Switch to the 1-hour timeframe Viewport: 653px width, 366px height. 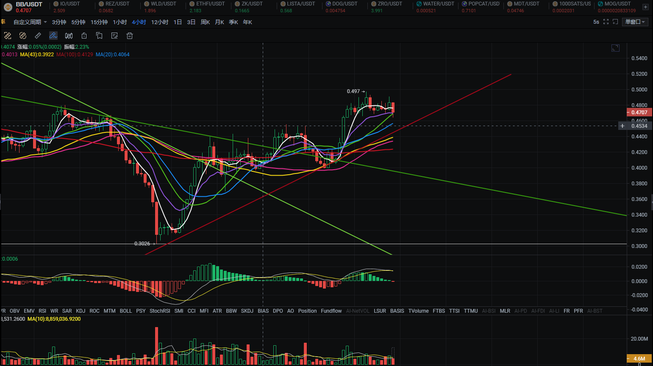coord(120,22)
